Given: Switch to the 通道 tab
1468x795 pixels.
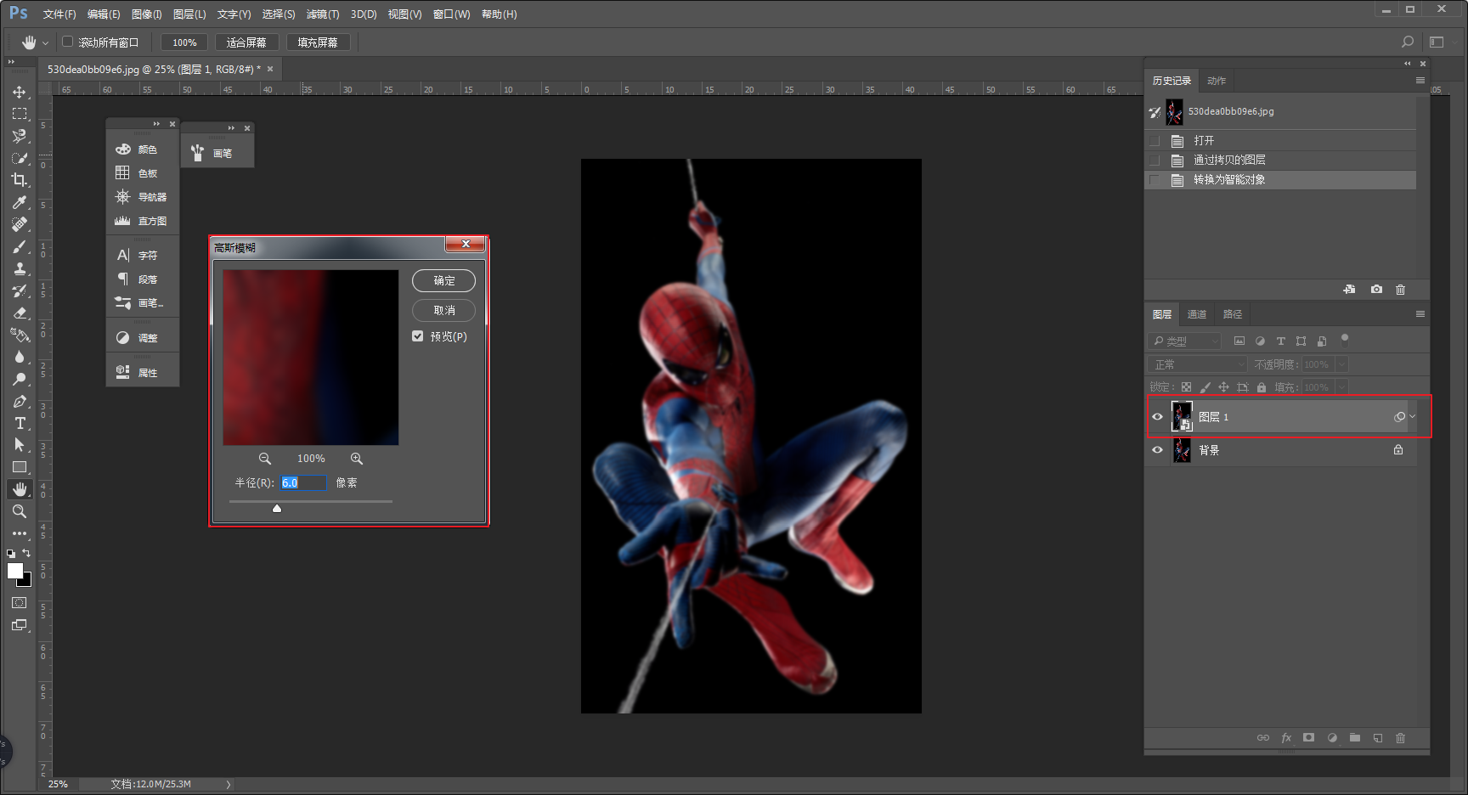Looking at the screenshot, I should [x=1197, y=314].
